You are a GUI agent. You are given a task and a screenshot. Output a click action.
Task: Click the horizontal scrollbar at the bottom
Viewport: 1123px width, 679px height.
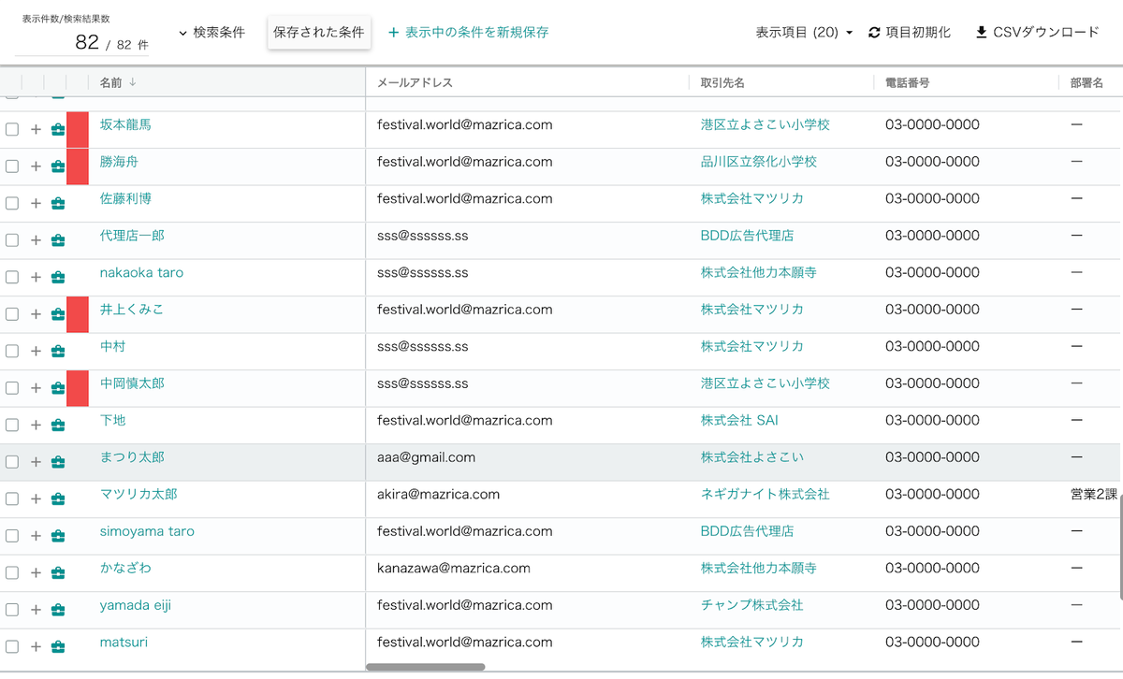[x=425, y=667]
